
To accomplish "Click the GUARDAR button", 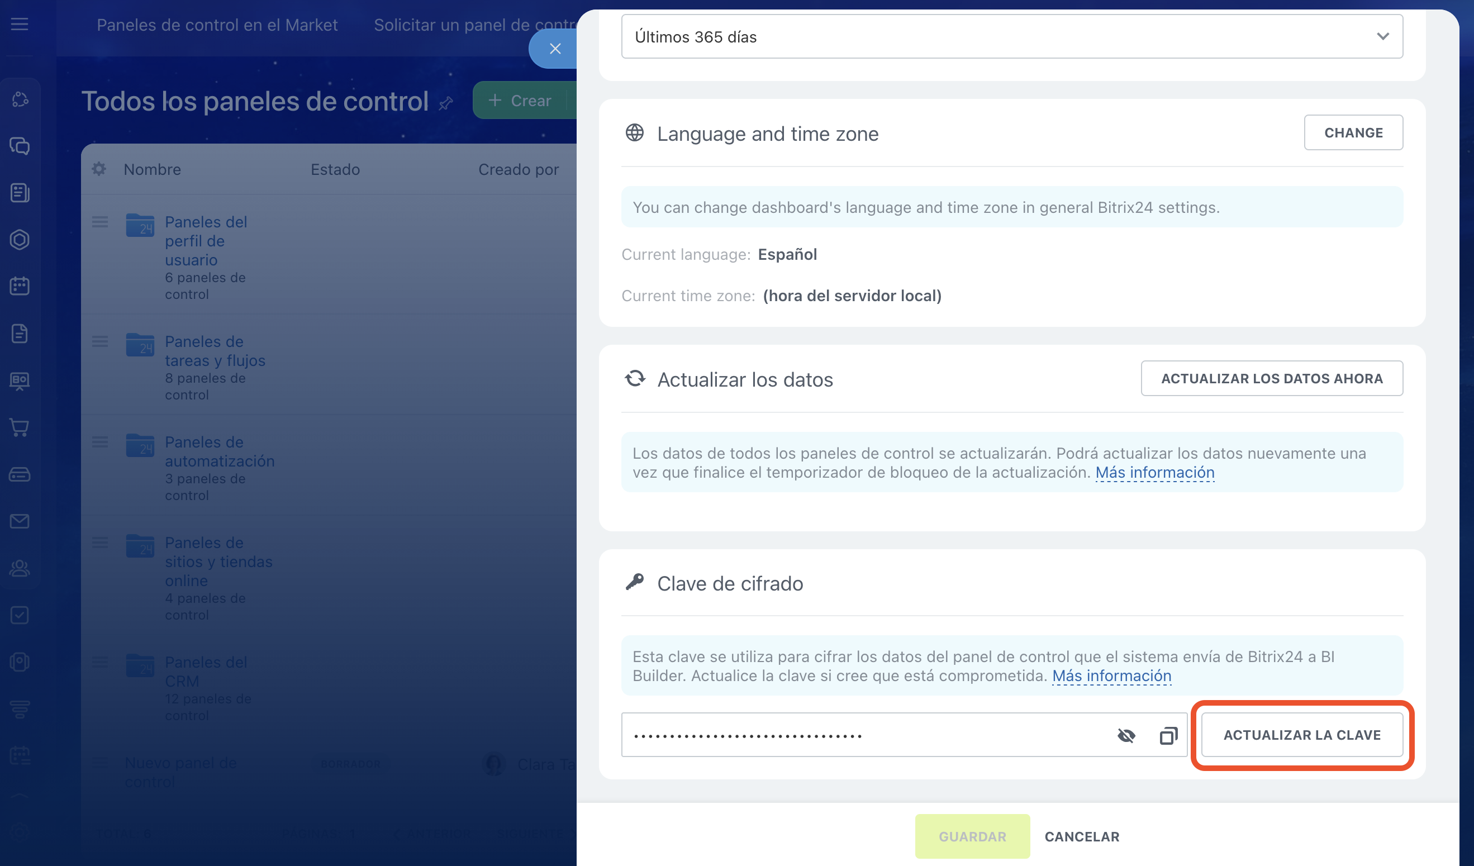I will pyautogui.click(x=972, y=836).
